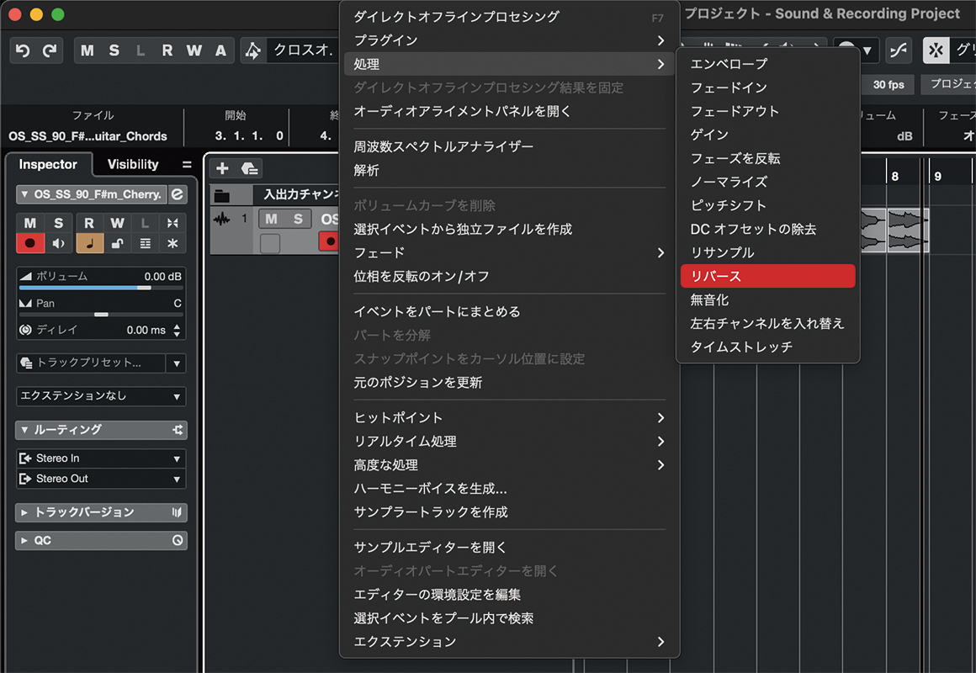976x673 pixels.
Task: Enable read automation R in Inspector
Action: 89,223
